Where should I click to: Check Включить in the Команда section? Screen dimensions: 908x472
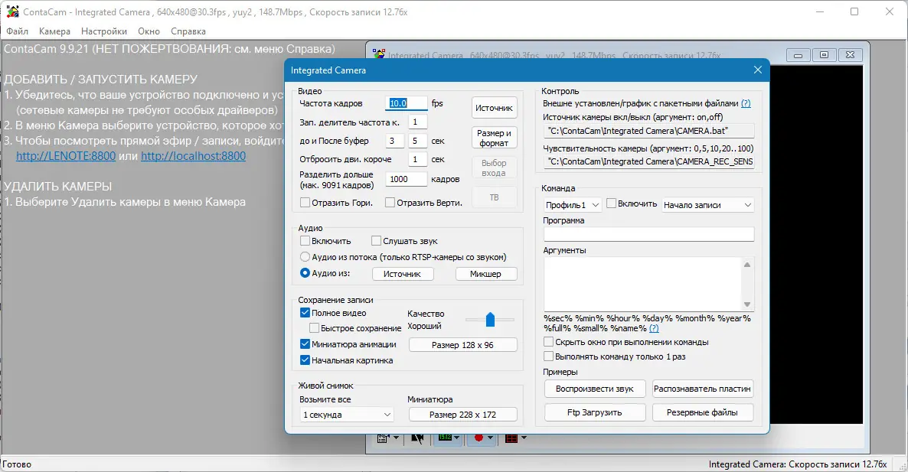click(611, 203)
